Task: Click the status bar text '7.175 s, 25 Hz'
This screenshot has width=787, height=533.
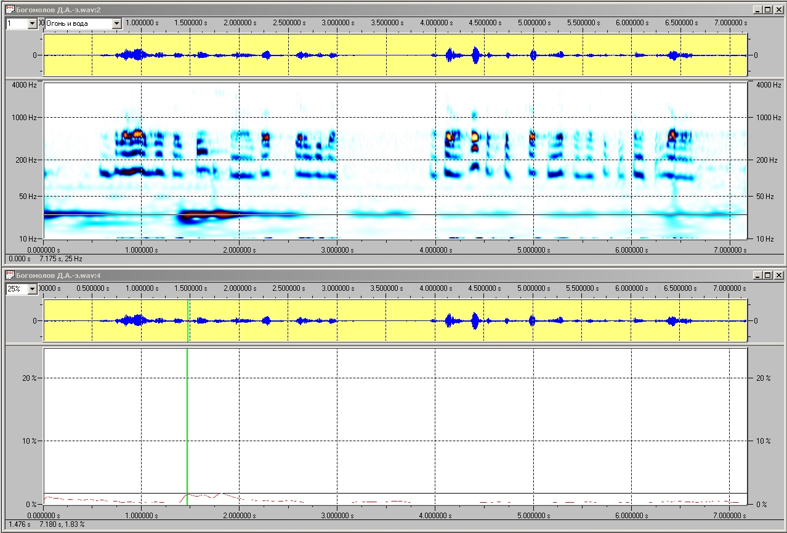Action: [x=60, y=259]
